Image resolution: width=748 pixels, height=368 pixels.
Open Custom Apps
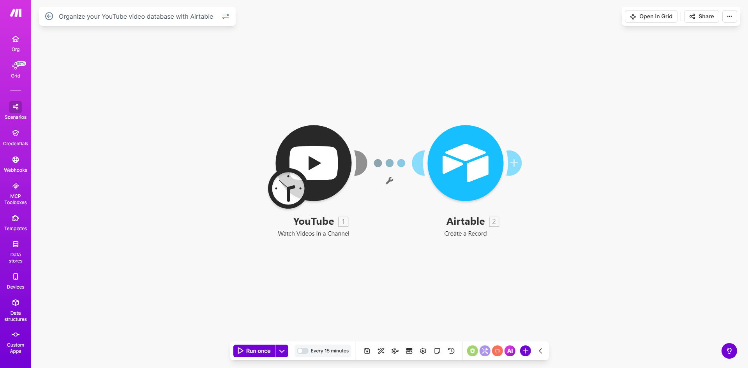[16, 342]
